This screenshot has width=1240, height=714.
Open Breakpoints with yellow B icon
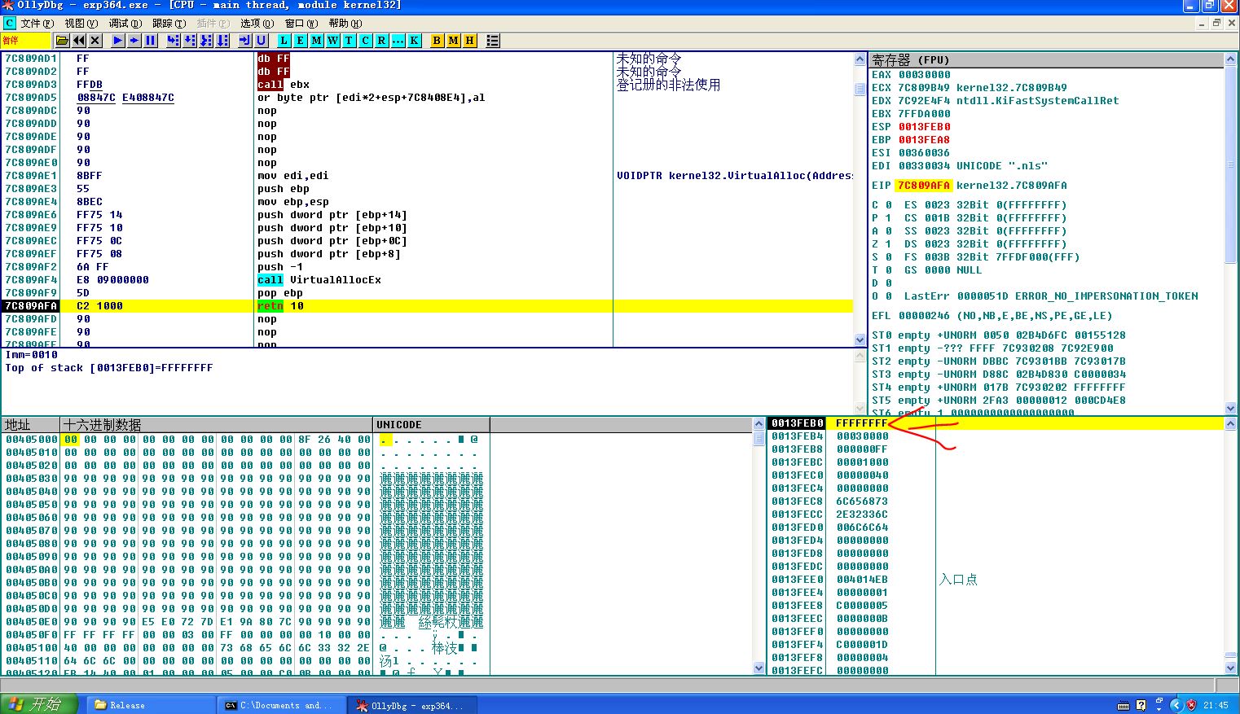click(x=438, y=40)
